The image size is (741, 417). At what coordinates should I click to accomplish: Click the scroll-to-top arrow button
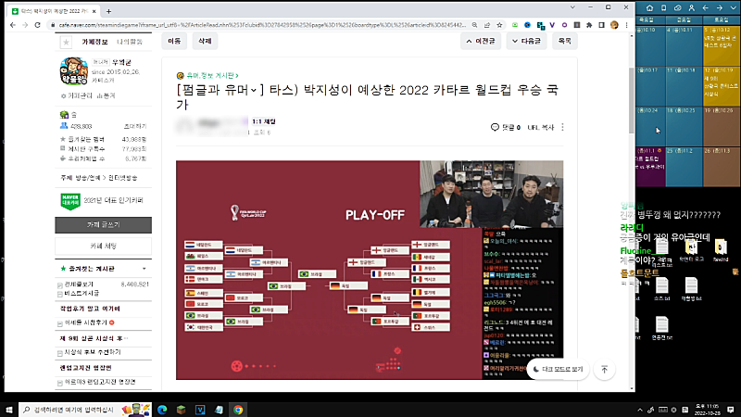(605, 369)
